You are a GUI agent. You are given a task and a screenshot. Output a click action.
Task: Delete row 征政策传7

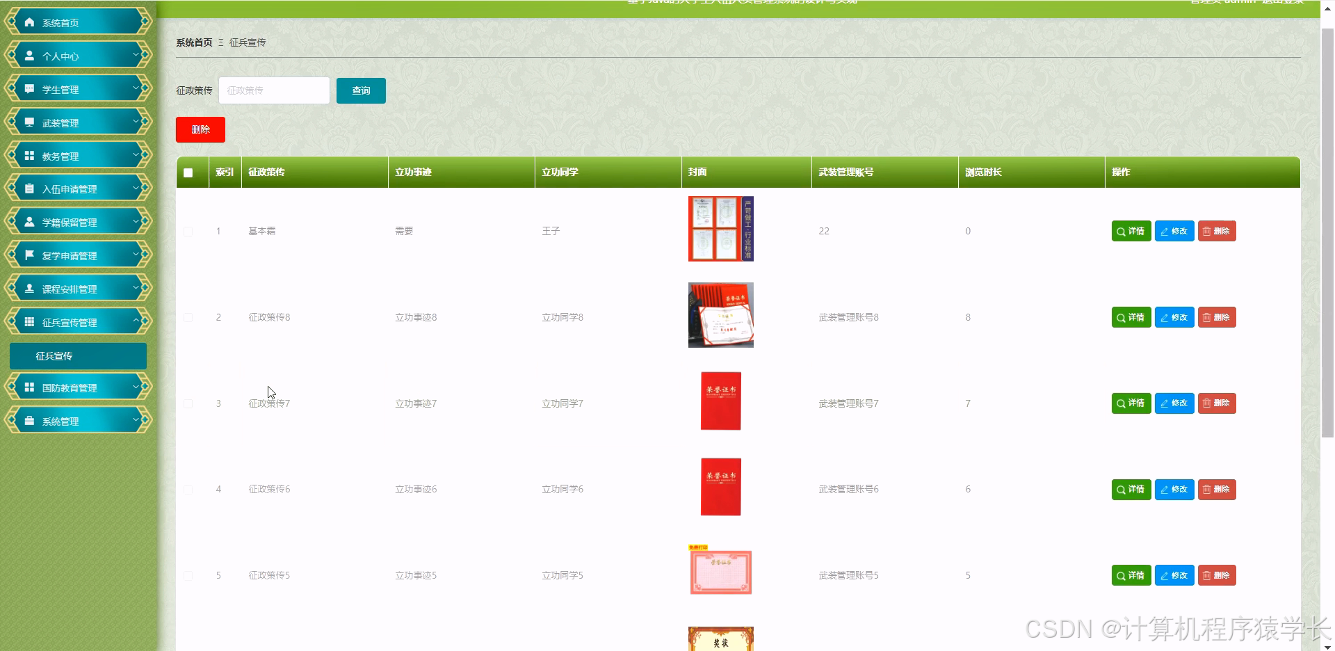coord(1217,403)
